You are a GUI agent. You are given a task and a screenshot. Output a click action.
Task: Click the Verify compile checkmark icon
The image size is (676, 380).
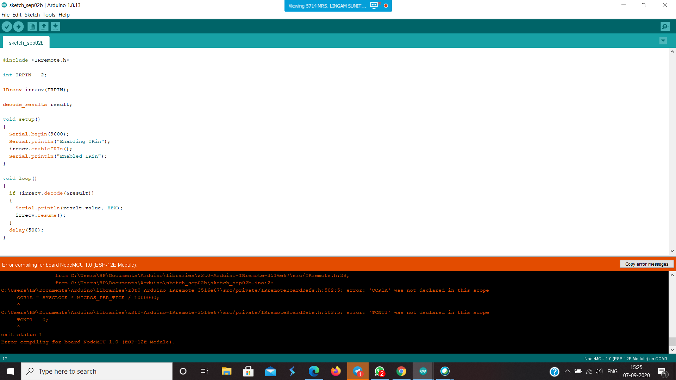click(7, 26)
